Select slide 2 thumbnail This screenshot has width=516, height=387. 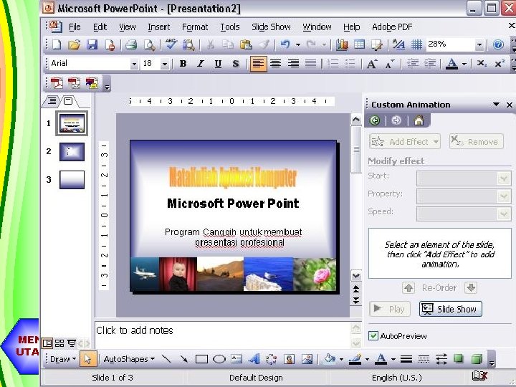point(72,152)
